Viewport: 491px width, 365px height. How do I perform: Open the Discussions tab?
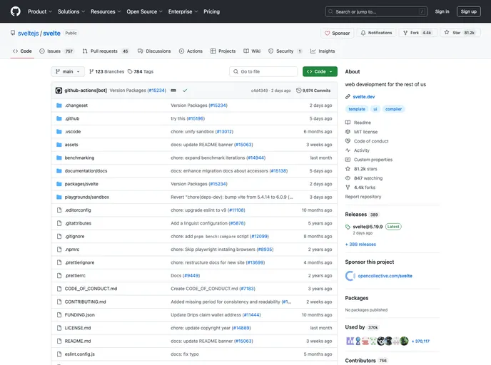point(154,51)
